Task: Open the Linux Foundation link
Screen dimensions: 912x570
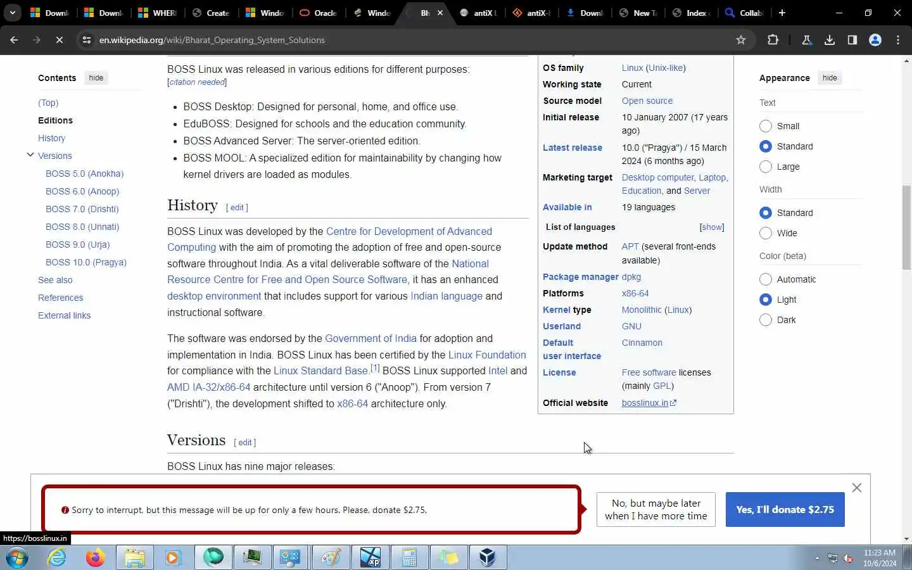Action: (x=487, y=355)
